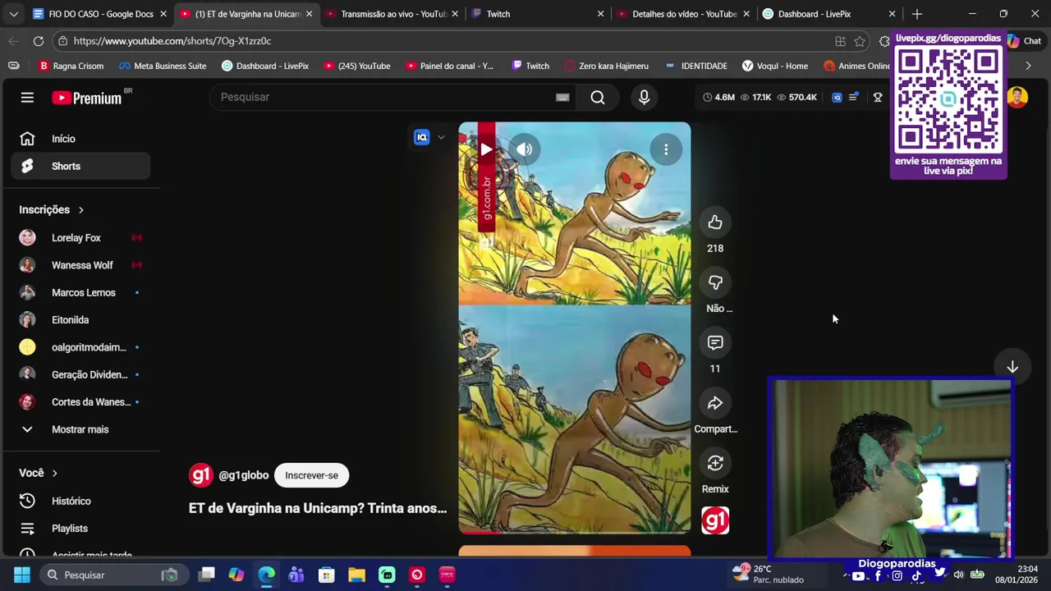Expand Mostrar mais subscriptions

point(80,429)
